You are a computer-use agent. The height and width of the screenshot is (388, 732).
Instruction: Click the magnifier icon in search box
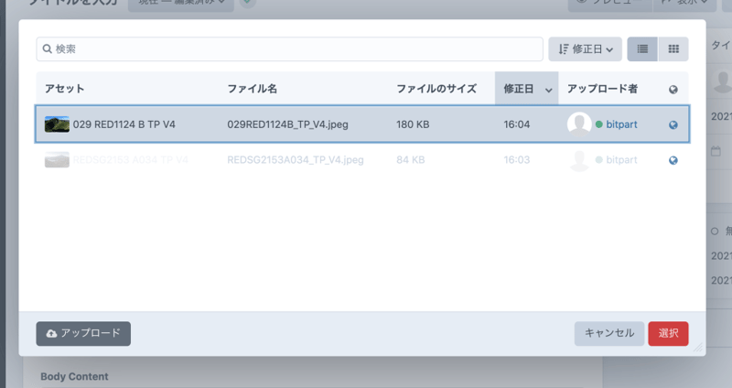[x=47, y=49]
